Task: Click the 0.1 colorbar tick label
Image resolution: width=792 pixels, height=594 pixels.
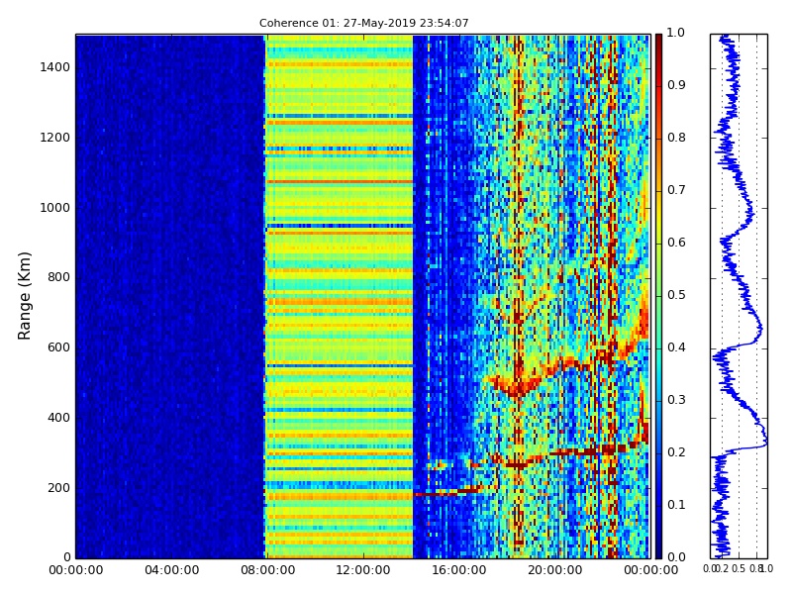Action: (x=676, y=505)
